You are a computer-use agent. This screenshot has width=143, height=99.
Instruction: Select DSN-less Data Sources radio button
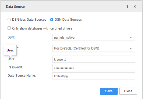pyautogui.click(x=9, y=20)
